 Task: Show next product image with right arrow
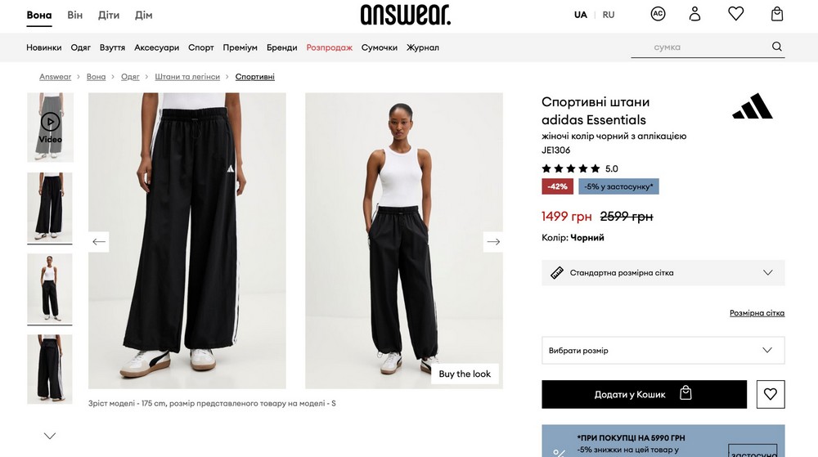(x=493, y=242)
